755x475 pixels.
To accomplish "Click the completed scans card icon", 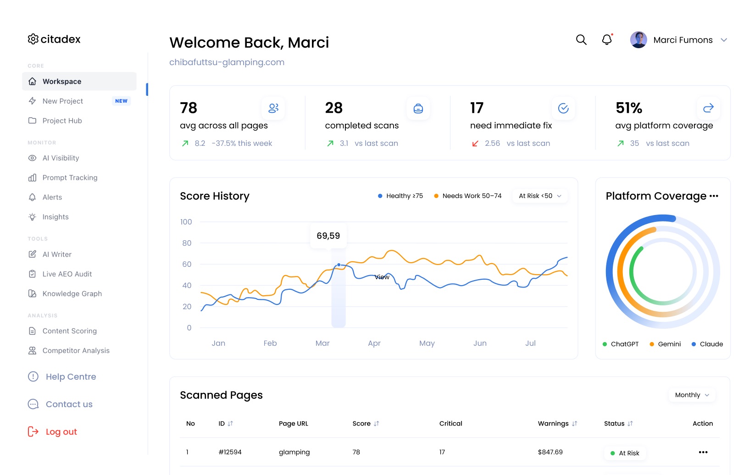I will point(418,109).
